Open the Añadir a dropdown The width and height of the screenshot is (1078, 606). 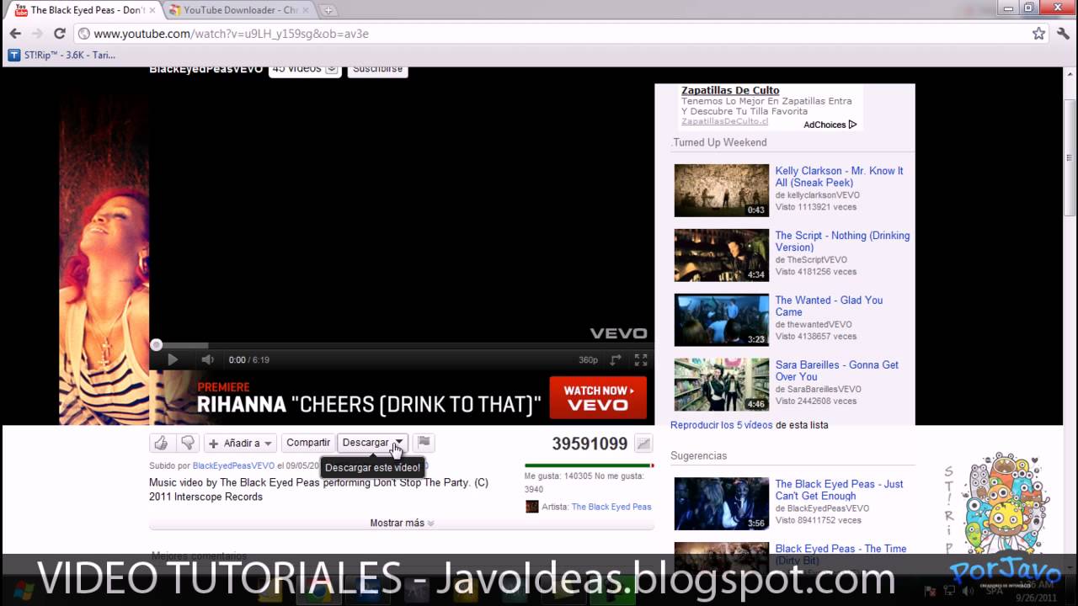[x=240, y=443]
